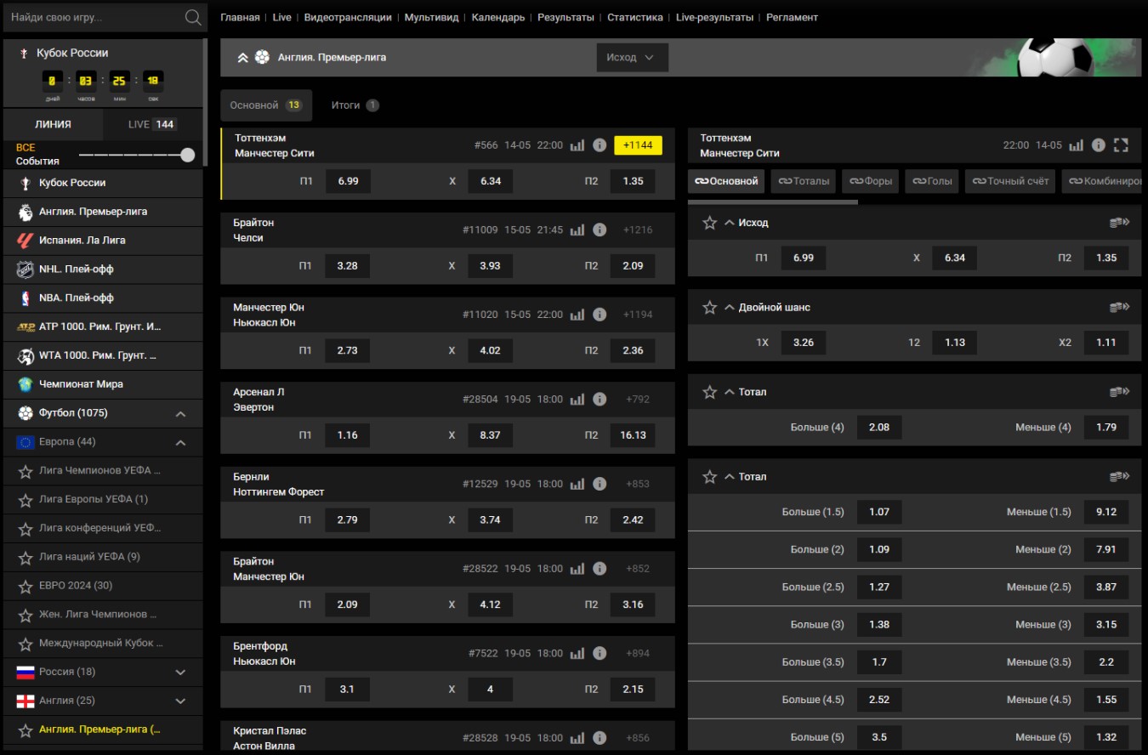1148x755 pixels.
Task: Adjust the ВСЕ События time slider handle
Action: pyautogui.click(x=188, y=155)
